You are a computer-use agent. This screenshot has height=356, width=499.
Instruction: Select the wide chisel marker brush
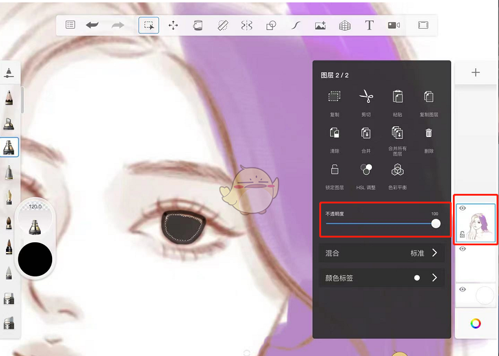pos(9,299)
